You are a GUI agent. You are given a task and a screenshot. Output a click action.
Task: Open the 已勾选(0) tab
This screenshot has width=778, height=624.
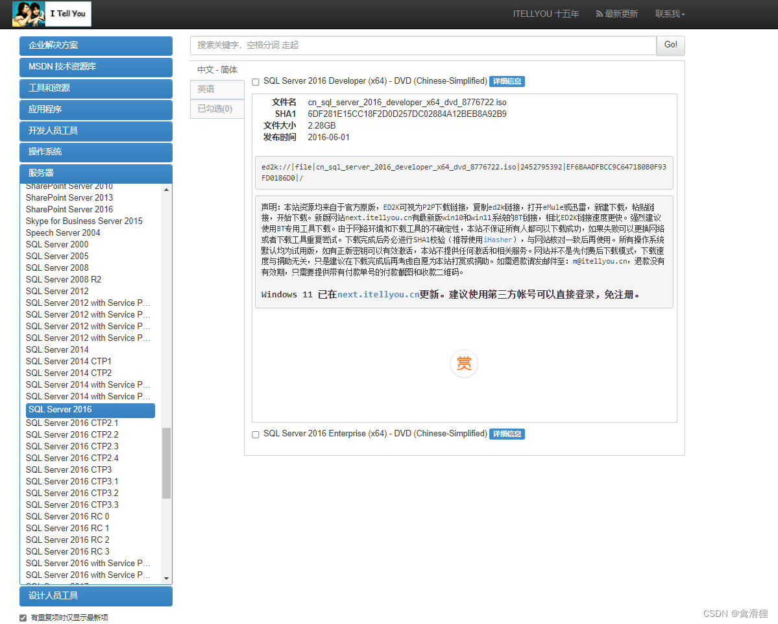pos(217,108)
